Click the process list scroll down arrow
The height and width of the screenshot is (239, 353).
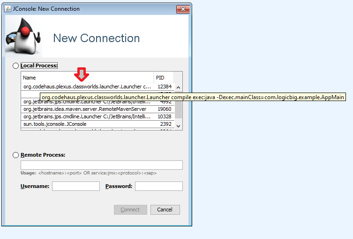point(178,126)
